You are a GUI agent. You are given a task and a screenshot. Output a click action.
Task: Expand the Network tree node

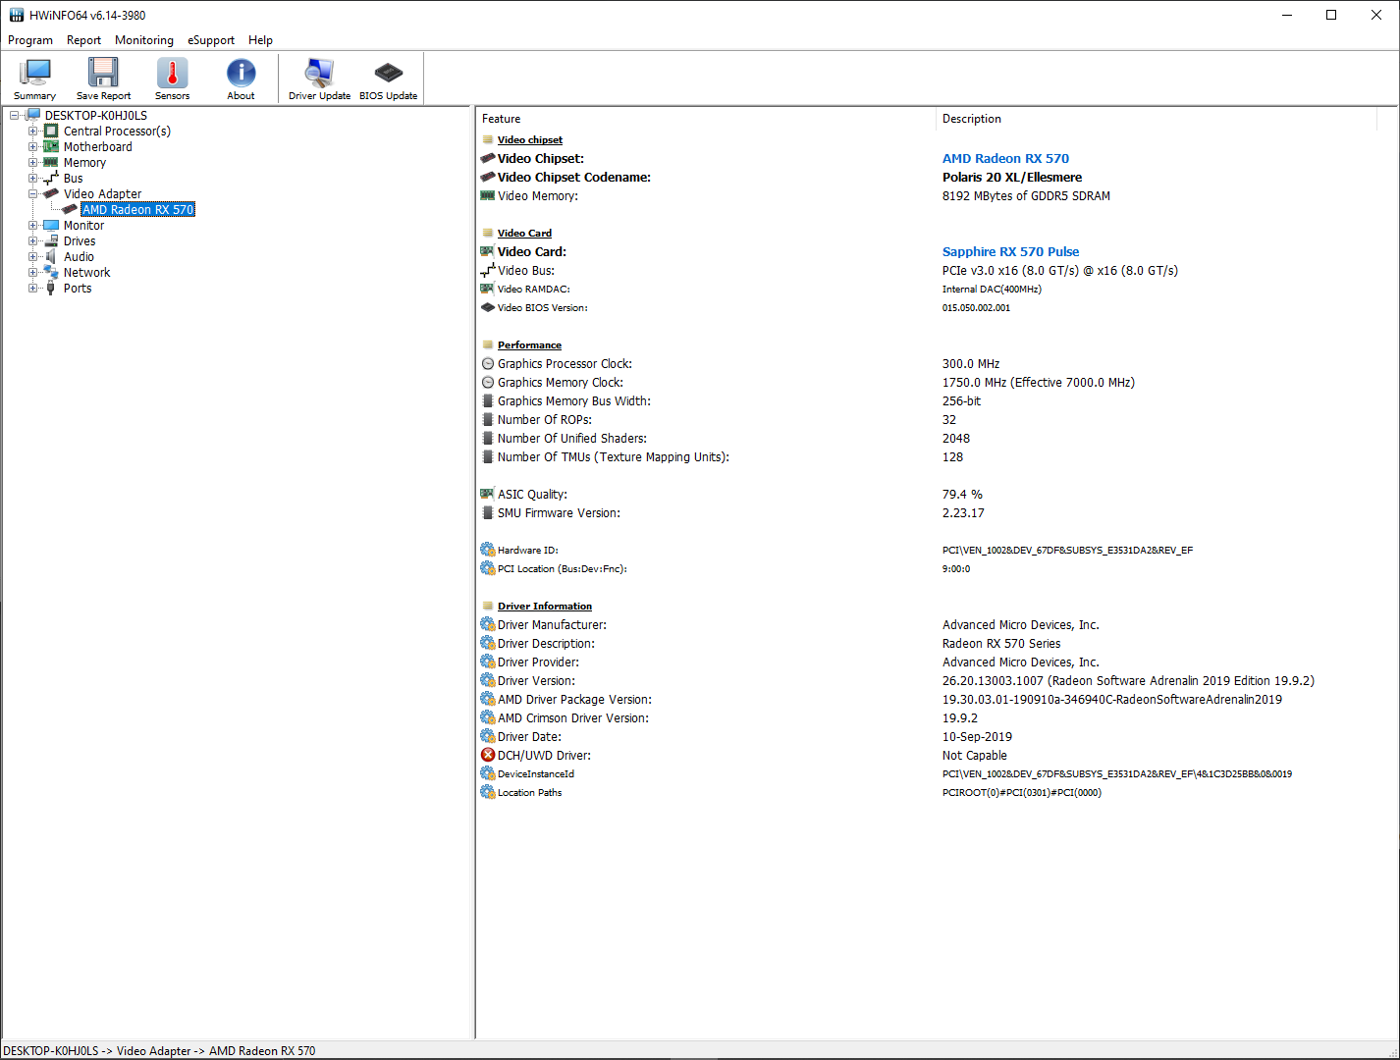(32, 272)
